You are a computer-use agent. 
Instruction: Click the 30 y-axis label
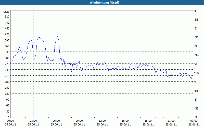click(8, 111)
